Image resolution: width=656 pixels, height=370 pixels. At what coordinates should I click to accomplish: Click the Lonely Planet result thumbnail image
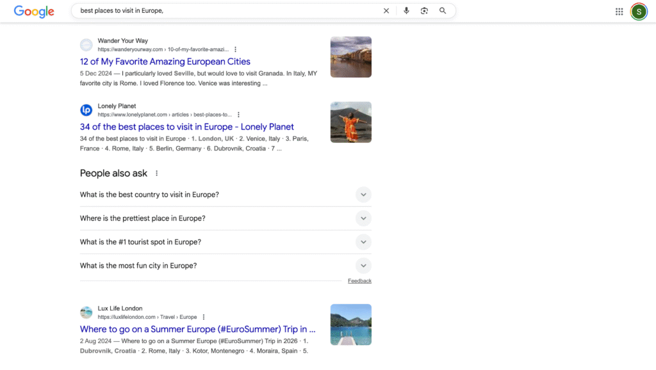[351, 122]
